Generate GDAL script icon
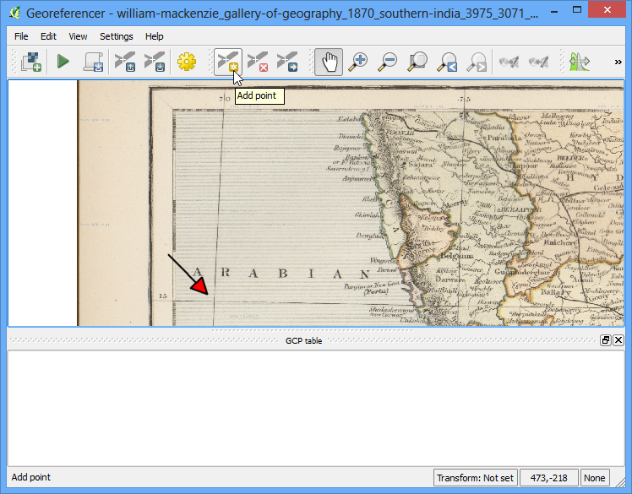Image resolution: width=632 pixels, height=494 pixels. pos(93,62)
